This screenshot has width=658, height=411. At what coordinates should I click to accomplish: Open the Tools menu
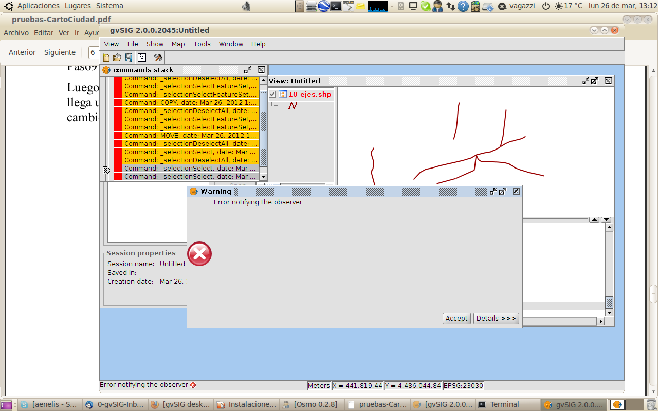[202, 44]
